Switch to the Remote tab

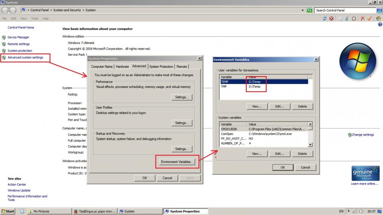click(182, 67)
